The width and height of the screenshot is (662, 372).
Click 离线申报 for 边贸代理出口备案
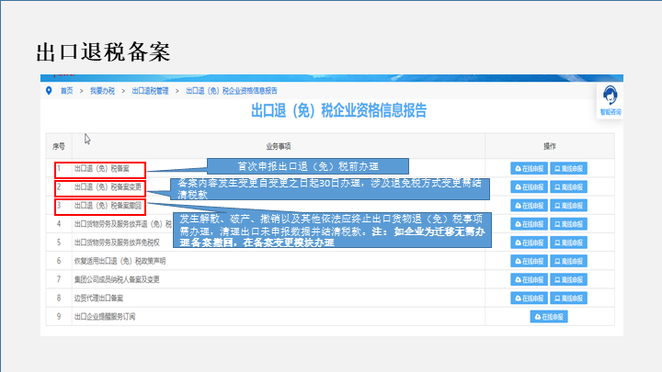click(x=568, y=299)
